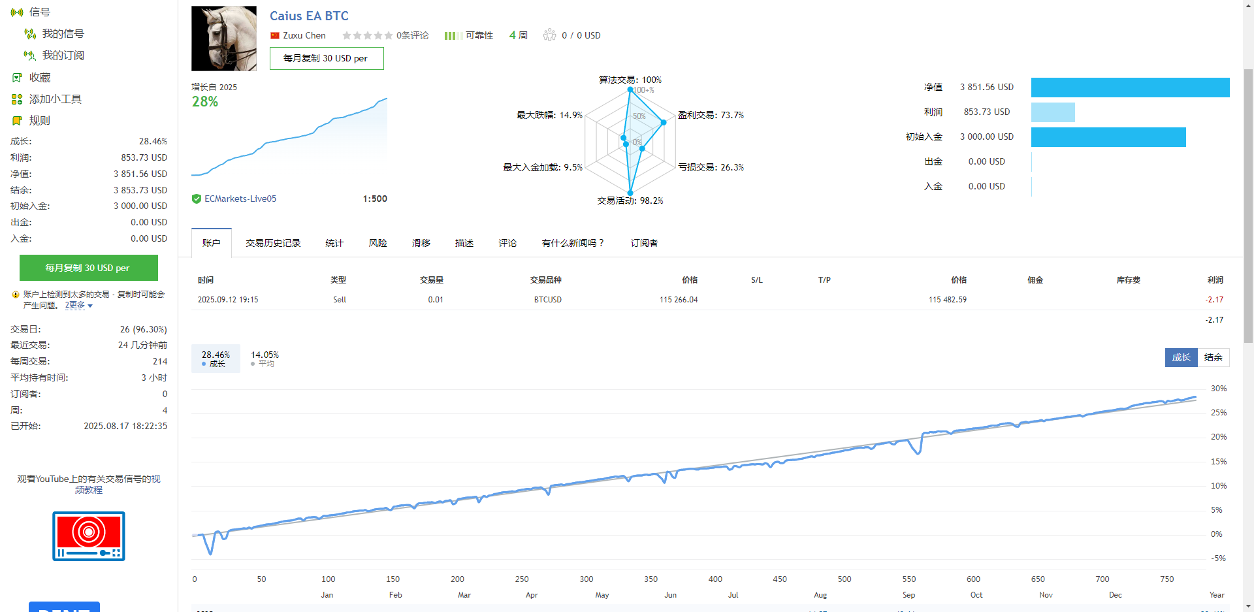Viewport: 1254px width, 612px height.
Task: Select the 成长 chart toggle
Action: point(1182,357)
